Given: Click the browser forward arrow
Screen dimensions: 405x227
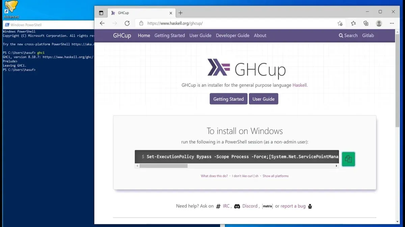Looking at the screenshot, I should (x=115, y=23).
